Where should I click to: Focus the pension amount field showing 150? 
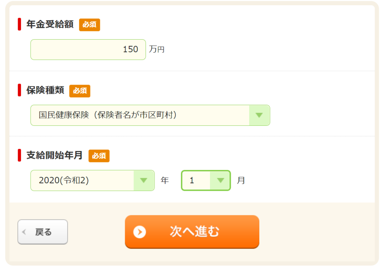click(x=88, y=49)
